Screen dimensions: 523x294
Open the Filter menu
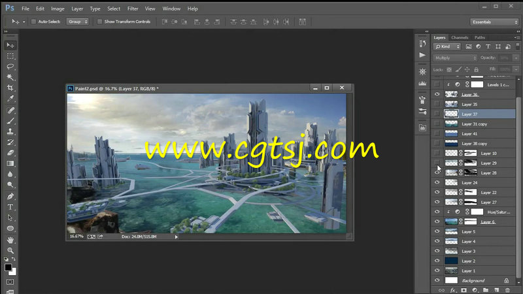[x=133, y=8]
